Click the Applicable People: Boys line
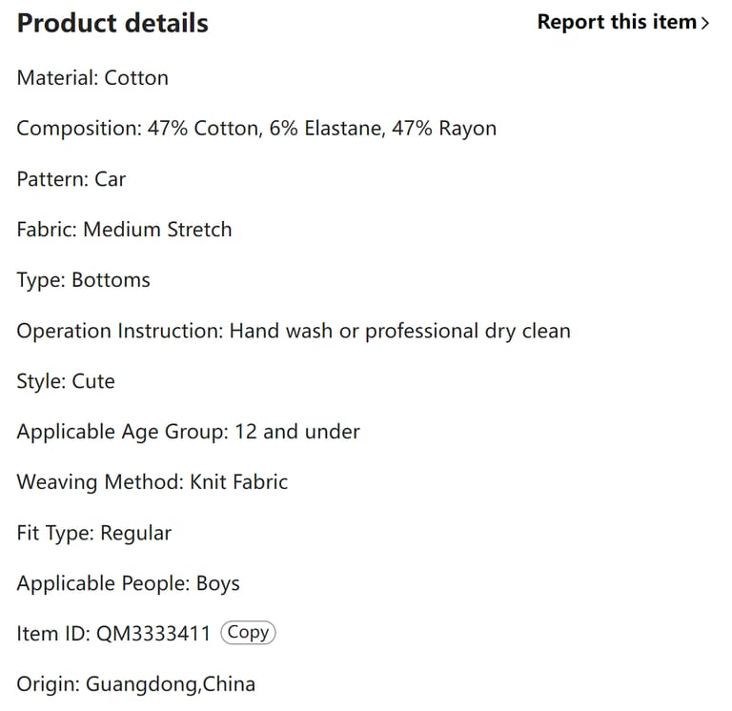This screenshot has height=711, width=732. pyautogui.click(x=129, y=583)
